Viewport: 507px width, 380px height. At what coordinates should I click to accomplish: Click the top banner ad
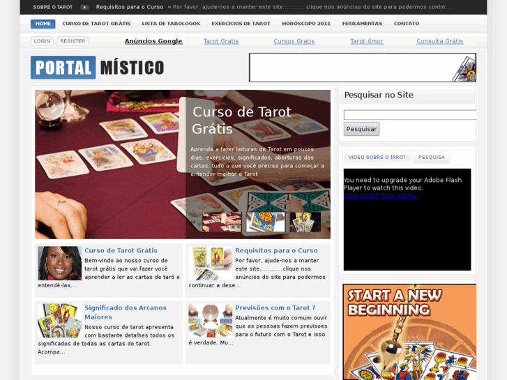363,68
